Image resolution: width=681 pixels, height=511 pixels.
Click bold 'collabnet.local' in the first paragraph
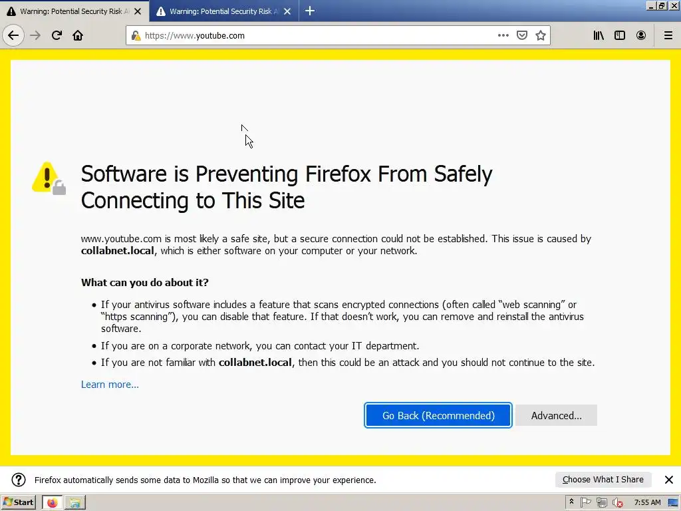coord(117,251)
